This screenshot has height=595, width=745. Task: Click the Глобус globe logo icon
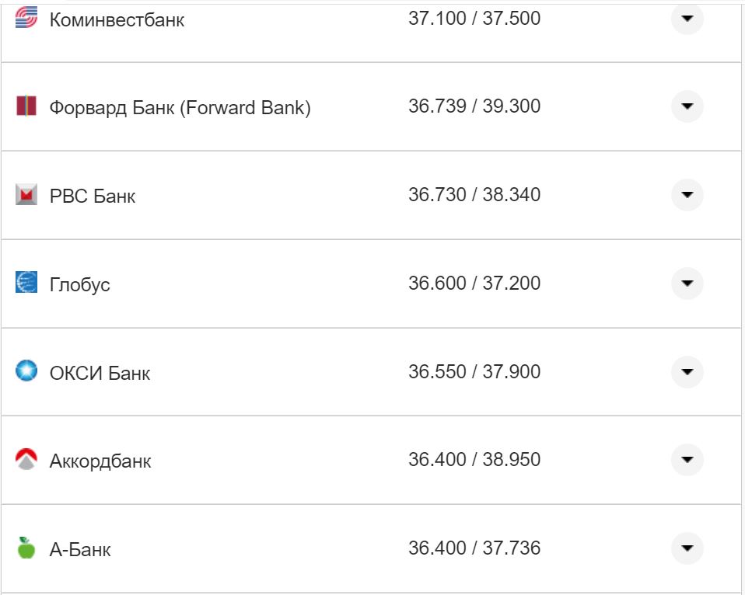(26, 283)
